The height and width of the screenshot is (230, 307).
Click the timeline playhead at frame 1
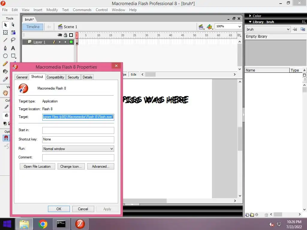[77, 35]
